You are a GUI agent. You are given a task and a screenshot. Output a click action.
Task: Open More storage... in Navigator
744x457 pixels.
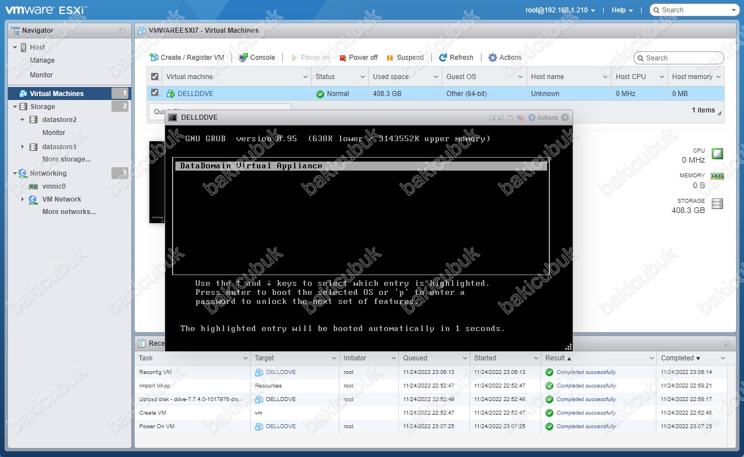pos(66,159)
